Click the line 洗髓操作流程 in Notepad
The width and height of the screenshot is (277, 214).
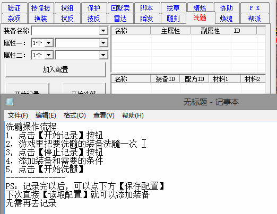point(31,127)
